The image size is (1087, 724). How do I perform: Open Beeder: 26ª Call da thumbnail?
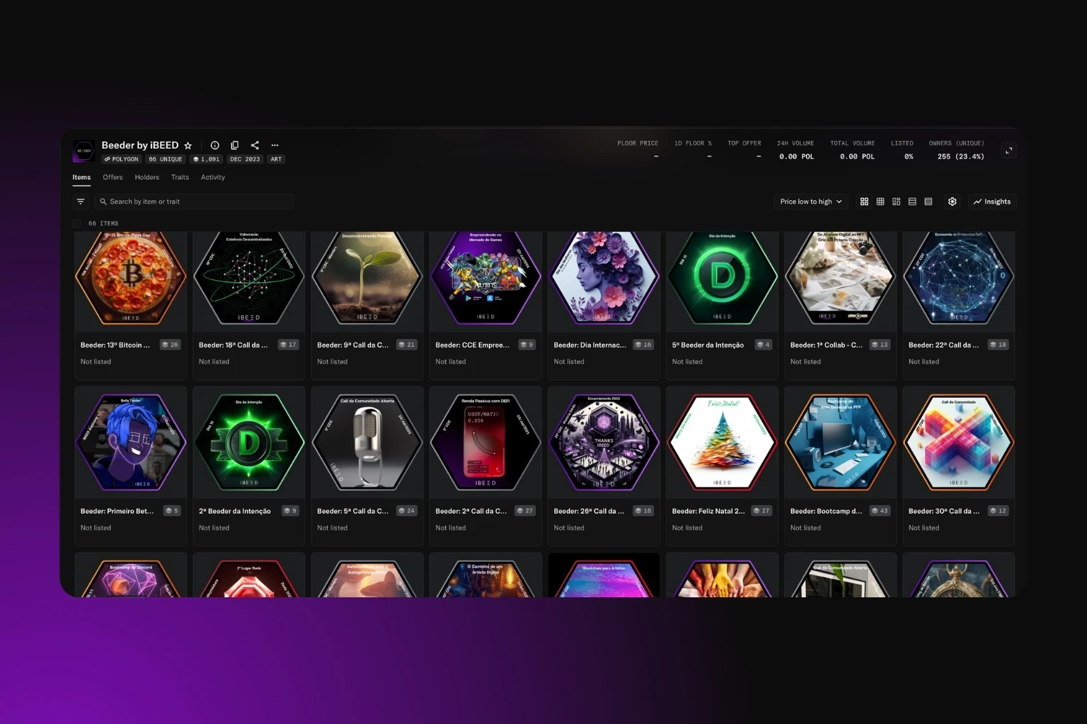[604, 442]
